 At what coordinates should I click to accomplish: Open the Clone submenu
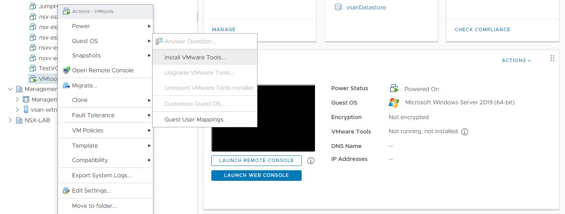(x=105, y=100)
